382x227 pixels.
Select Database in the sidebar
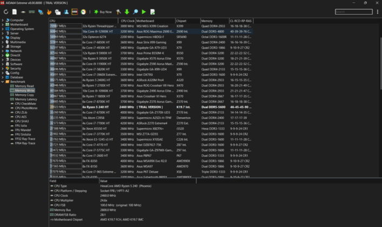(x=17, y=77)
